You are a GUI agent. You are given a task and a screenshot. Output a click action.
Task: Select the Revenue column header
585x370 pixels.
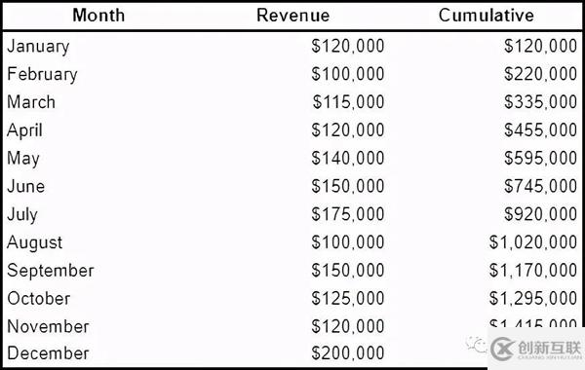(x=292, y=16)
